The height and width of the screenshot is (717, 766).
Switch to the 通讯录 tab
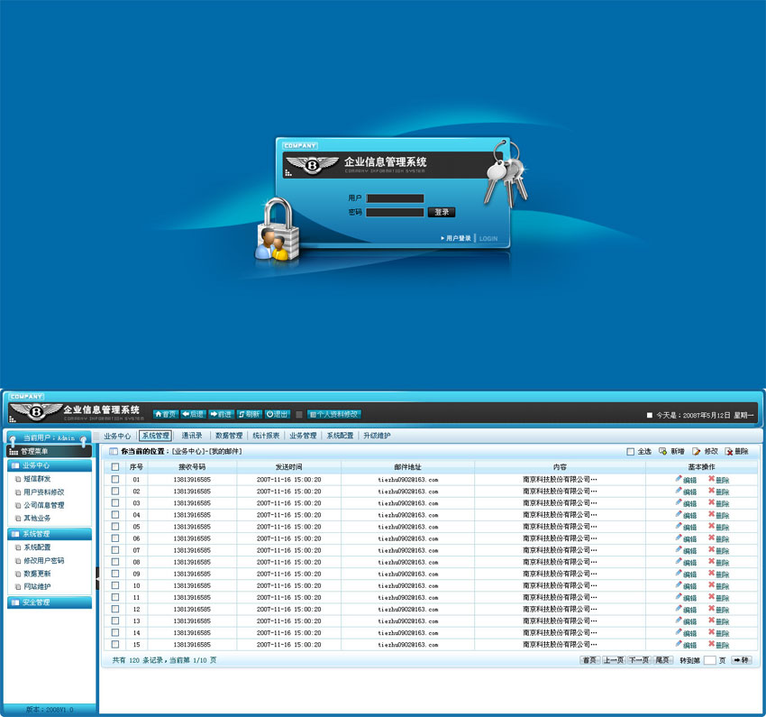pos(192,436)
